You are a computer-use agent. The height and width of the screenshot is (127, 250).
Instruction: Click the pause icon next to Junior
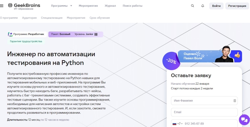96,34
